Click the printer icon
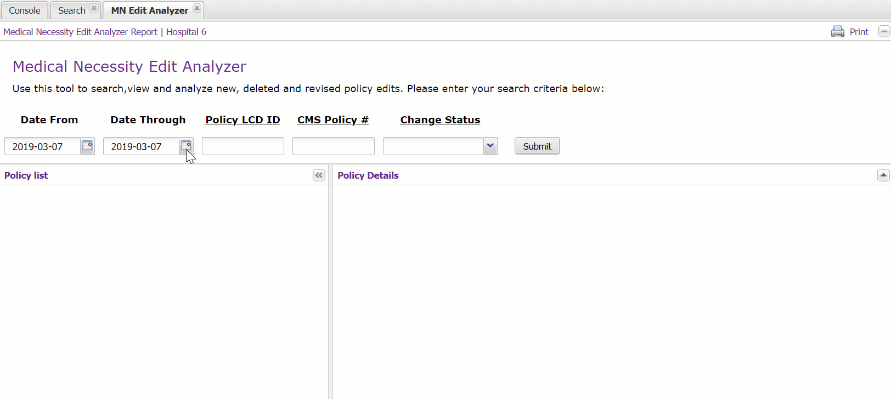The image size is (891, 399). coord(837,32)
